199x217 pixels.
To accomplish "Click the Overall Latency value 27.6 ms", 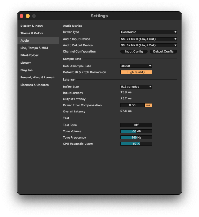I will pos(126,111).
